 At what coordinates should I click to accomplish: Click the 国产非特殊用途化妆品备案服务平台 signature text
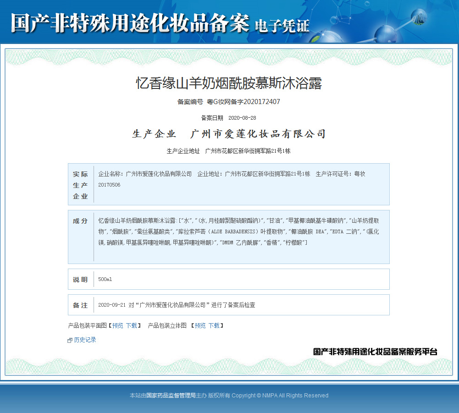[375, 352]
